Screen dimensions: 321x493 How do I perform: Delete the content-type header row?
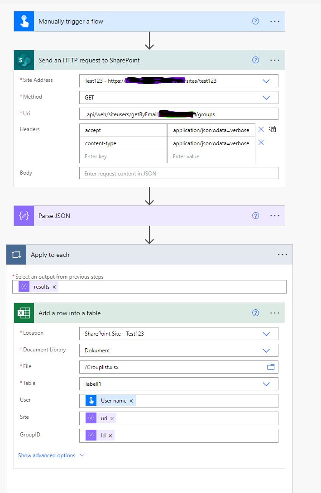click(x=261, y=143)
